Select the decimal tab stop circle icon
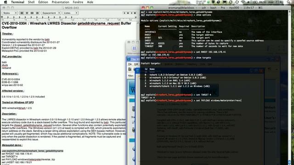Viewport: 294px width, 165px height. tap(135, 13)
